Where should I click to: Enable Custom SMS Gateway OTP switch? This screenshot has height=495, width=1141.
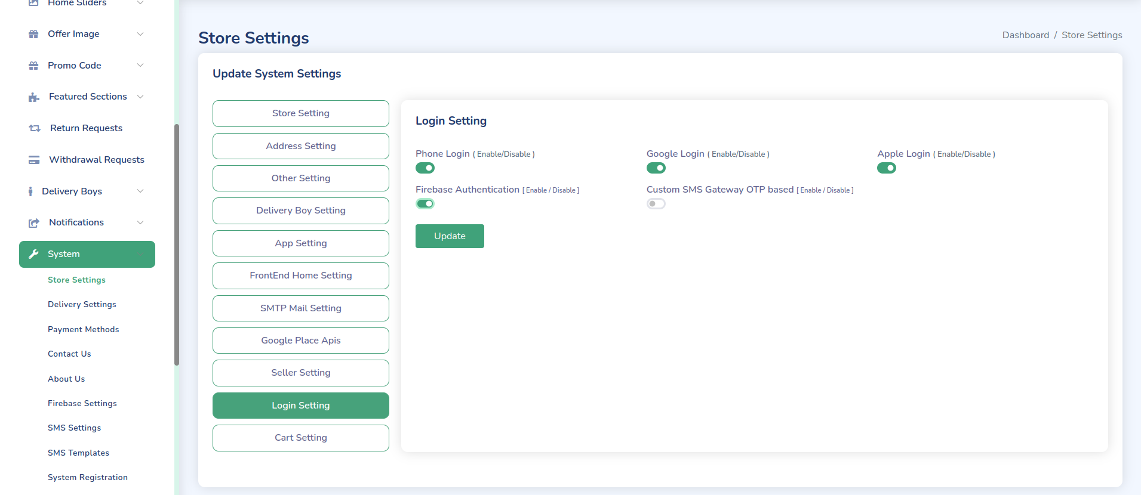[656, 204]
